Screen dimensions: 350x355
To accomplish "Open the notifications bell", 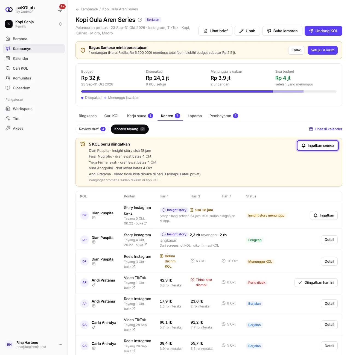I will pyautogui.click(x=60, y=10).
